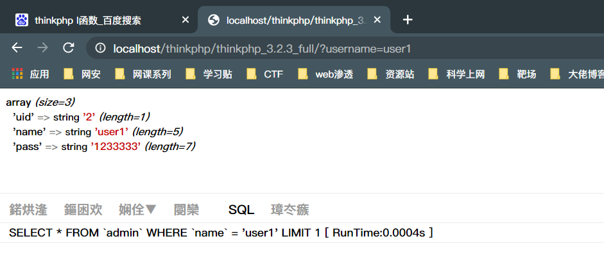Viewport: 604px width, 266px height.
Task: Open the 科学上网 bookmark folder
Action: tap(456, 74)
